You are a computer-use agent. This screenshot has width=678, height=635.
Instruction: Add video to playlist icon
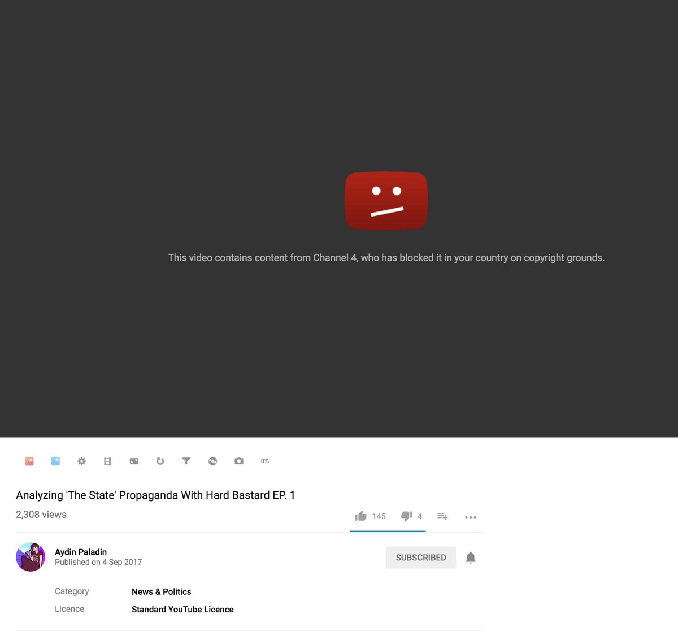tap(442, 516)
